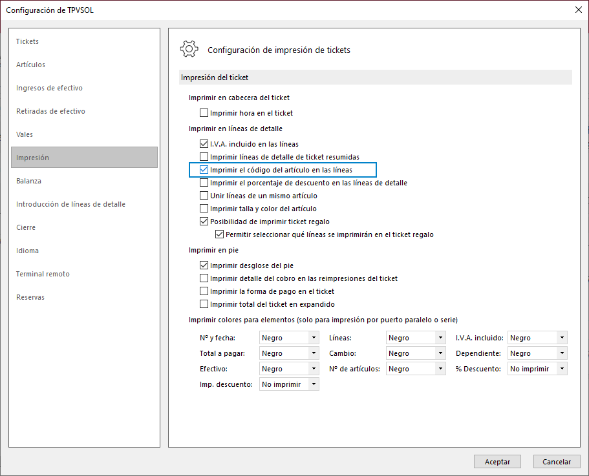This screenshot has width=589, height=476.
Task: Go to the Artículos section
Action: (30, 65)
